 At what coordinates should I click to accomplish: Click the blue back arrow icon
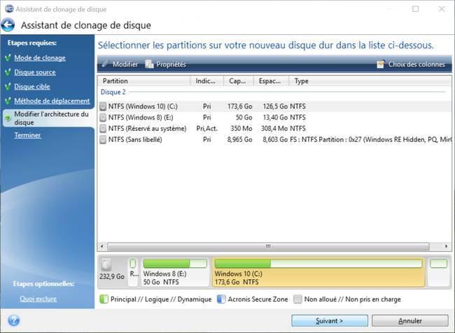(x=8, y=25)
